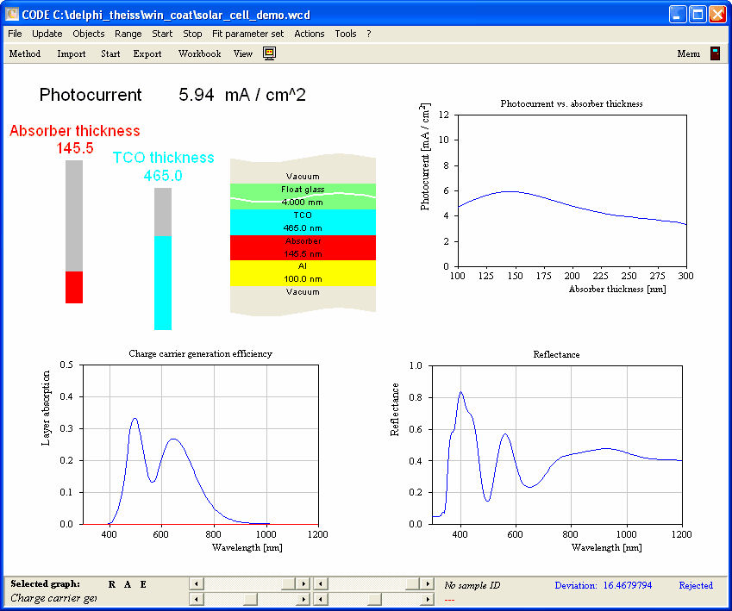Screen dimensions: 732x611
Task: Click the E graph selector letter
Action: 143,584
